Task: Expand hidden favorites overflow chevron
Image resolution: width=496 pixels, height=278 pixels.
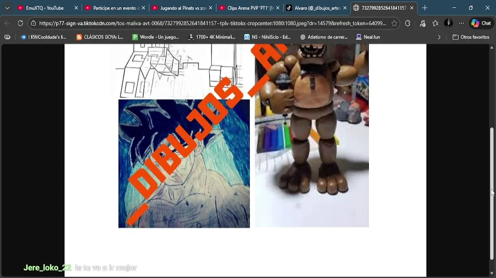Action: (439, 37)
